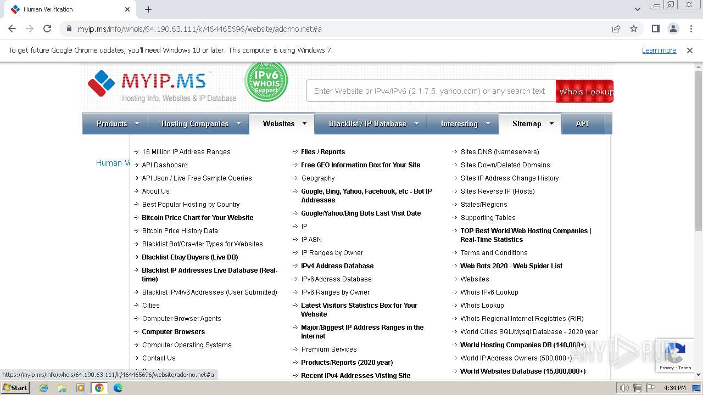Open the volume control in system tray
The image size is (703, 395).
click(x=624, y=388)
